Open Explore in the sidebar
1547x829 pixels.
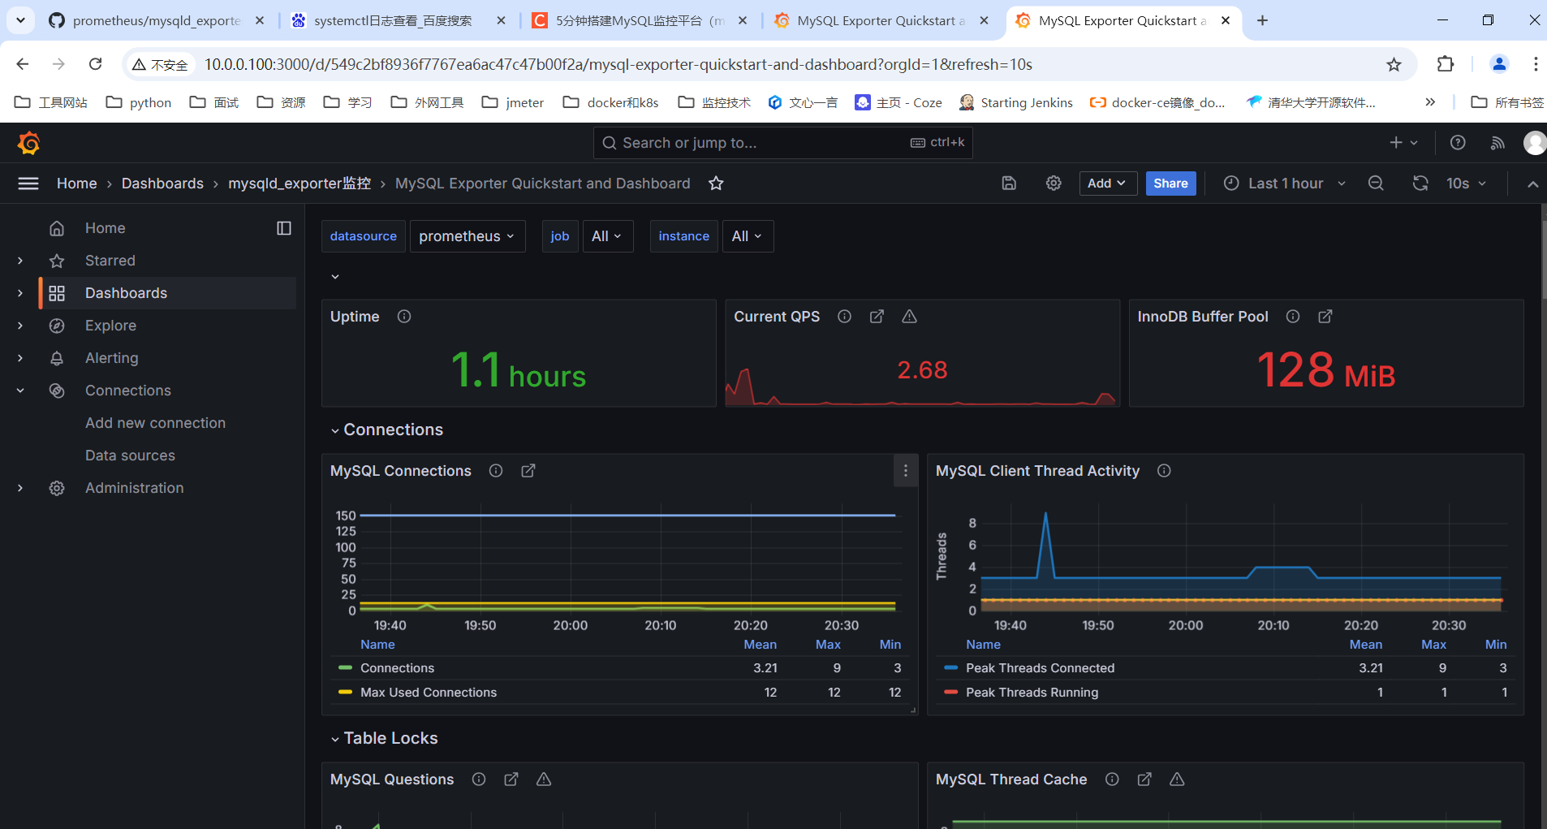coord(110,326)
